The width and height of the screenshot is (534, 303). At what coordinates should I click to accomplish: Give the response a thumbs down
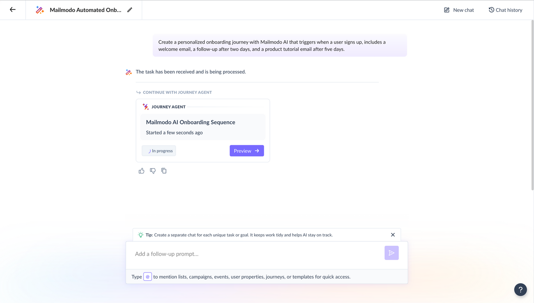pyautogui.click(x=153, y=171)
